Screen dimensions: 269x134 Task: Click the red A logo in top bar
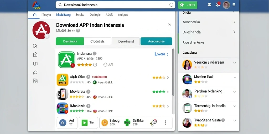[x=36, y=5]
